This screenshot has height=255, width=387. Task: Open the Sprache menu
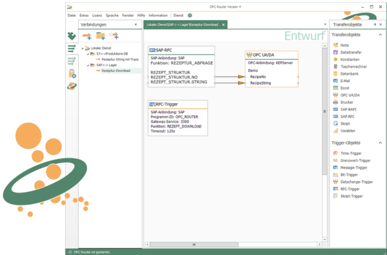pyautogui.click(x=112, y=15)
